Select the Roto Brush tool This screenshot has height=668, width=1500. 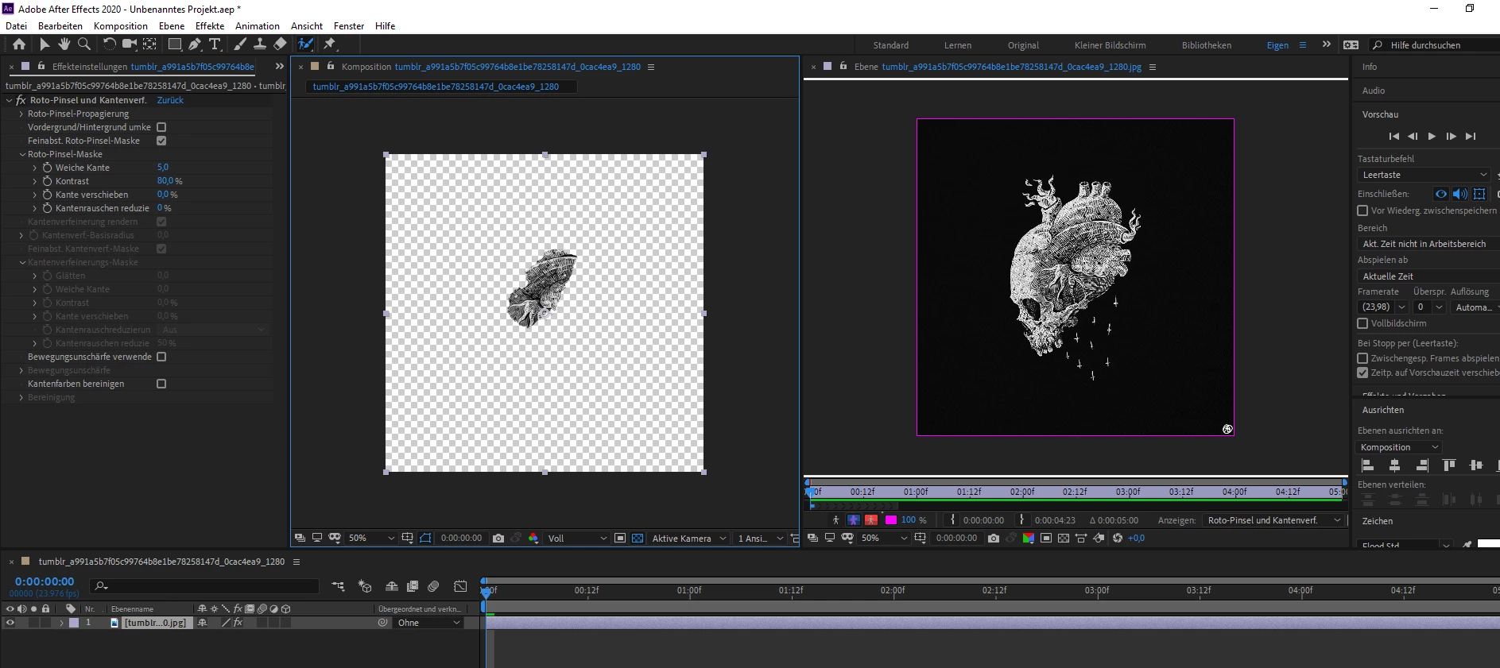point(306,44)
